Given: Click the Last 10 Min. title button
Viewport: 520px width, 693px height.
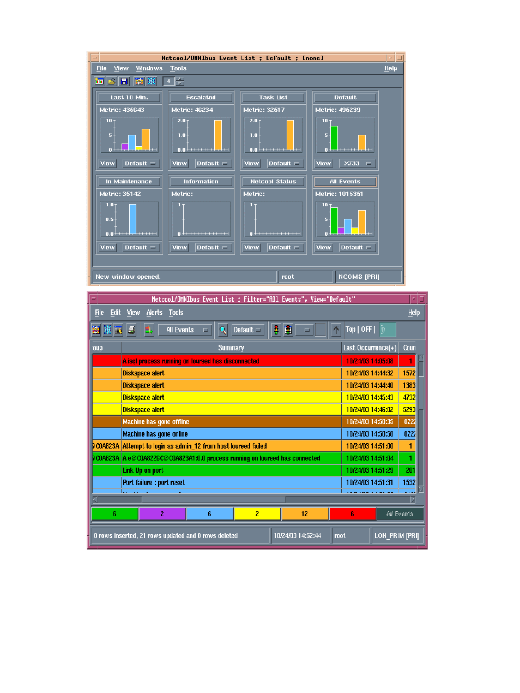Looking at the screenshot, I should click(129, 97).
